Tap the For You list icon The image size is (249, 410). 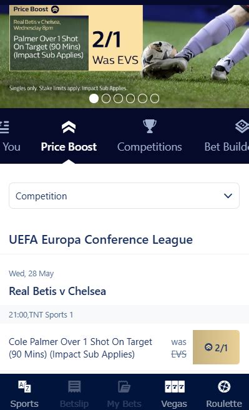point(4,127)
